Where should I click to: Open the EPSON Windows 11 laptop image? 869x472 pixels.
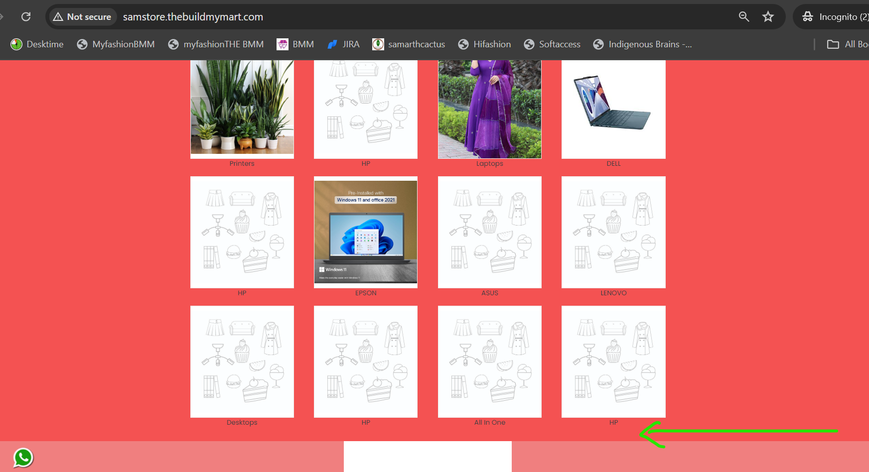tap(366, 232)
